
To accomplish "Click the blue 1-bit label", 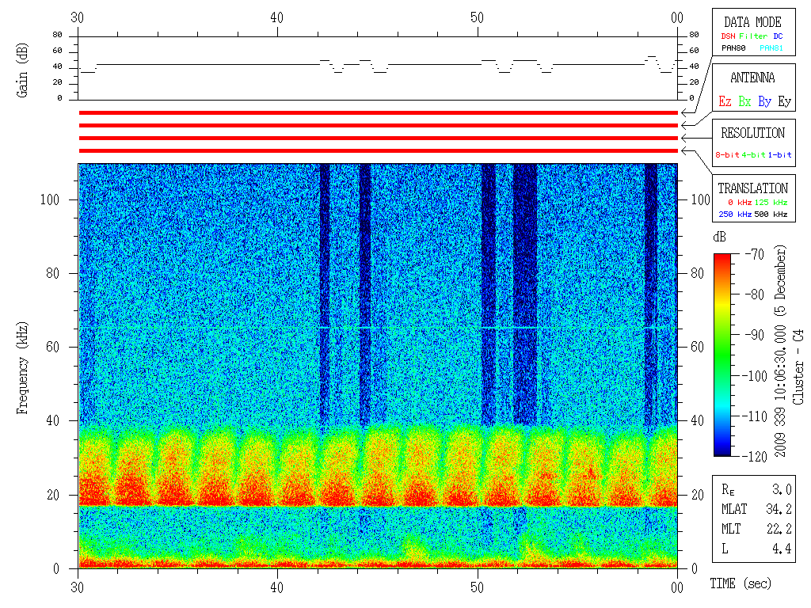I will coord(779,154).
